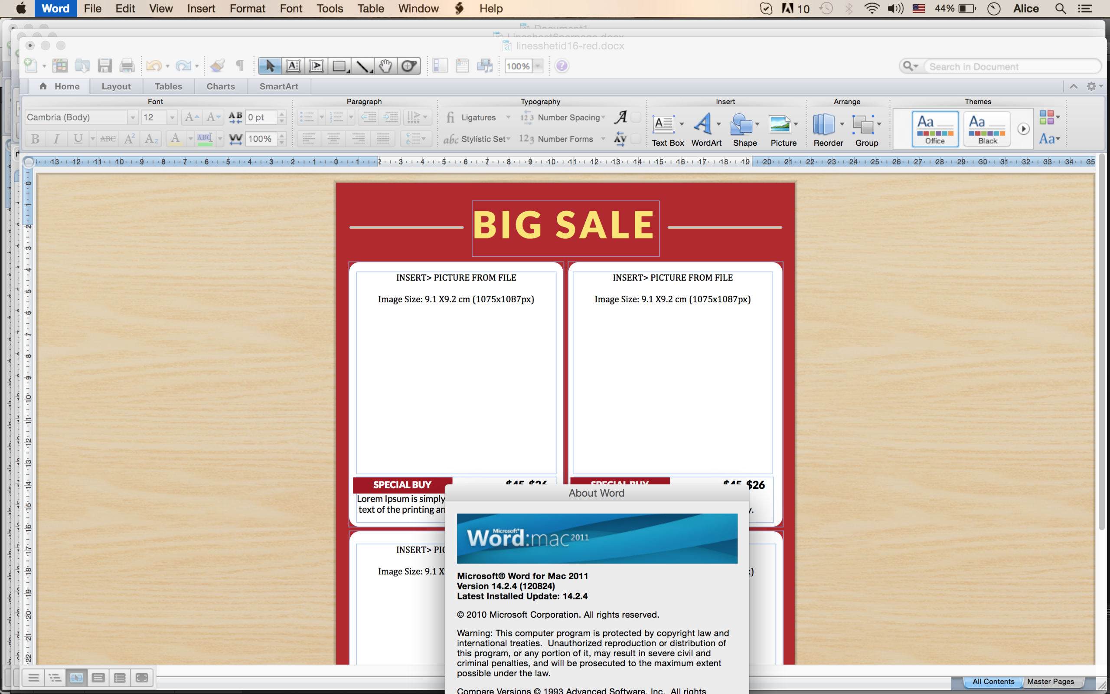The image size is (1110, 694).
Task: Show paragraph marks with pilcrow icon
Action: tap(239, 66)
